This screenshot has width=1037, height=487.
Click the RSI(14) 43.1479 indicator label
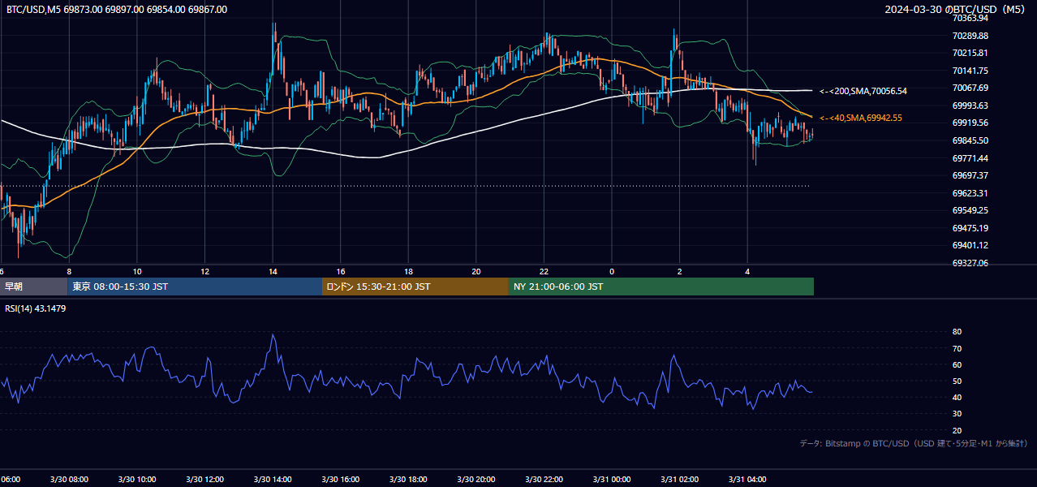click(x=36, y=308)
